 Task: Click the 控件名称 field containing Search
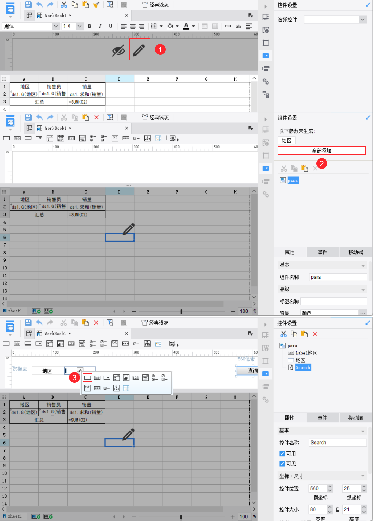pyautogui.click(x=338, y=443)
